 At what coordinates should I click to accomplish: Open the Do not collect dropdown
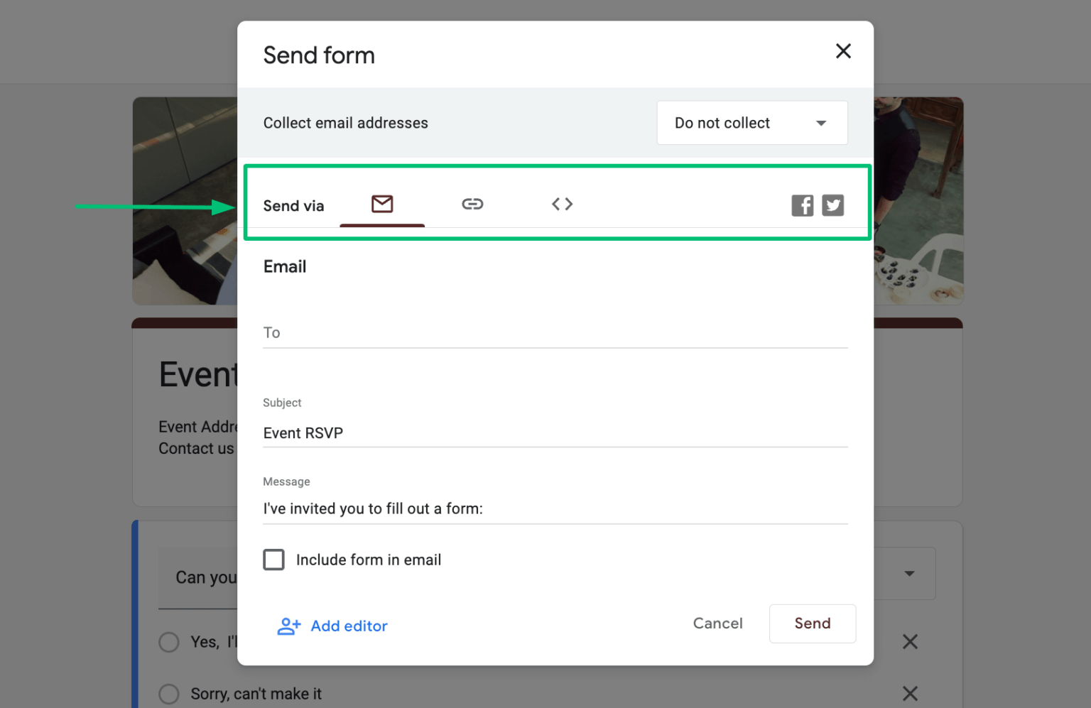752,123
